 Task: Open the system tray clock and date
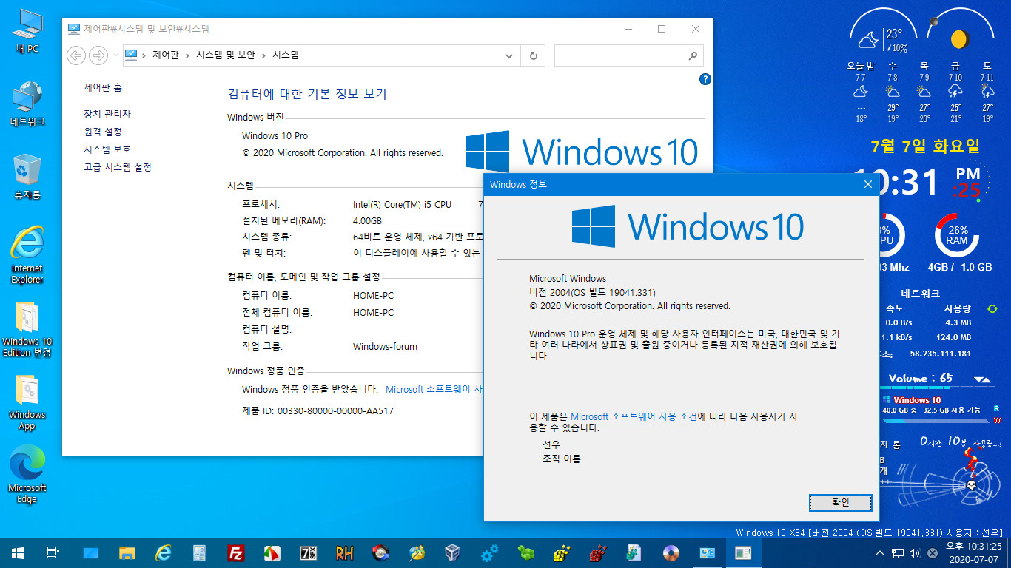pos(973,552)
